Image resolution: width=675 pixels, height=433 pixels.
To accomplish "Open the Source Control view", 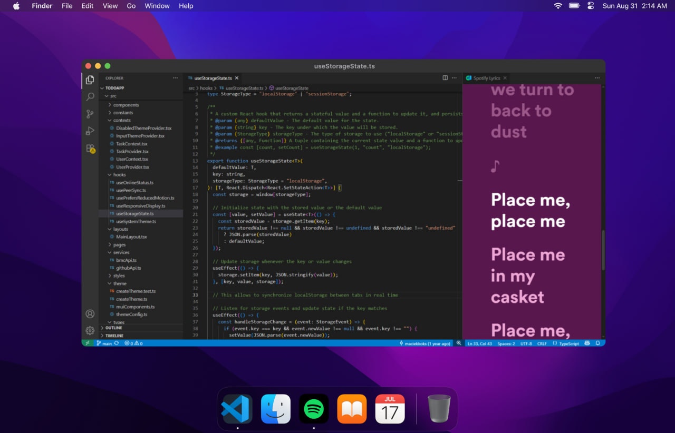I will point(90,114).
